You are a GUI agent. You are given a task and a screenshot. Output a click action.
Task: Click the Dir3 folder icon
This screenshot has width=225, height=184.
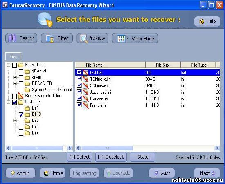[x=27, y=127]
